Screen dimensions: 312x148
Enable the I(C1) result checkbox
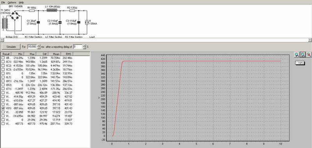(x=3, y=62)
